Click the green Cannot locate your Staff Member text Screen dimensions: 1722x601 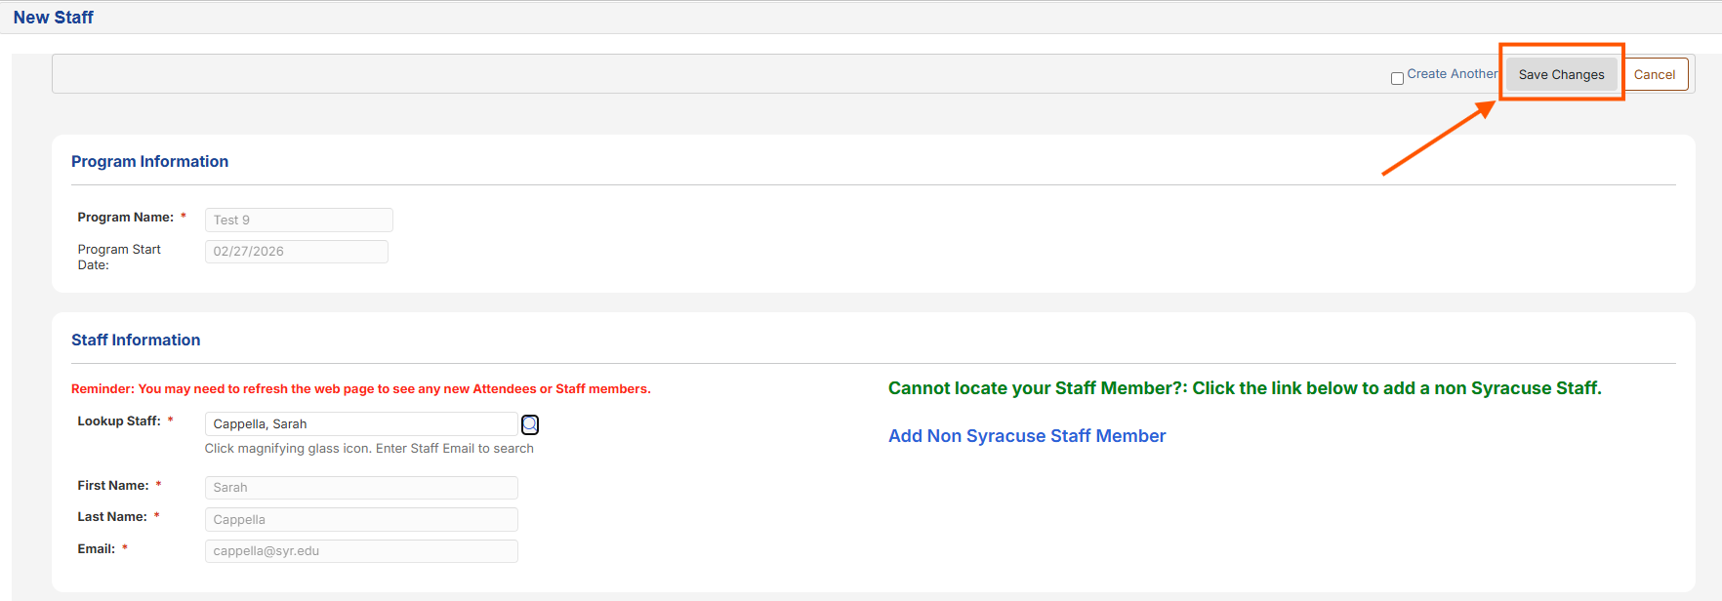(x=1244, y=388)
